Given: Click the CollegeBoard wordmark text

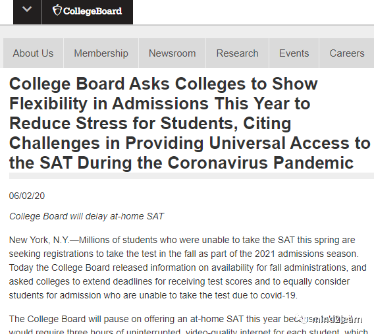Looking at the screenshot, I should coord(93,11).
